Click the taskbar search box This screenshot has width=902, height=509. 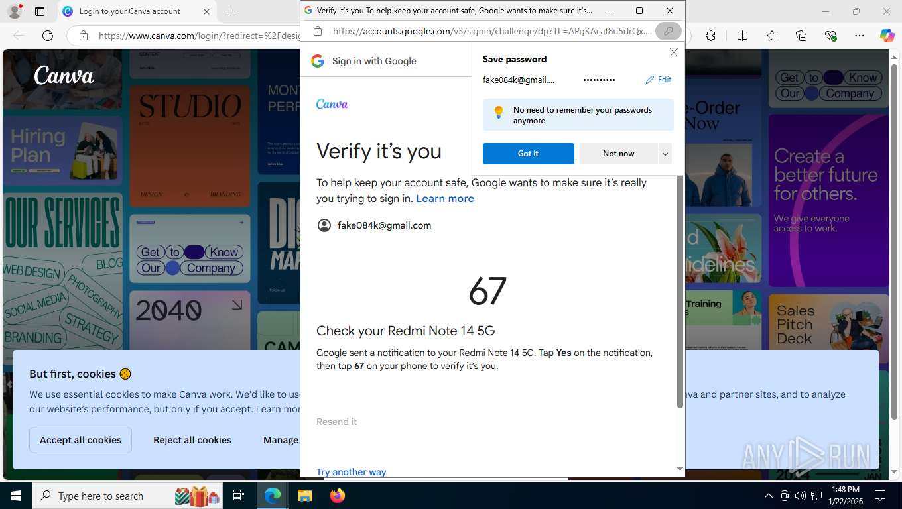(x=128, y=496)
